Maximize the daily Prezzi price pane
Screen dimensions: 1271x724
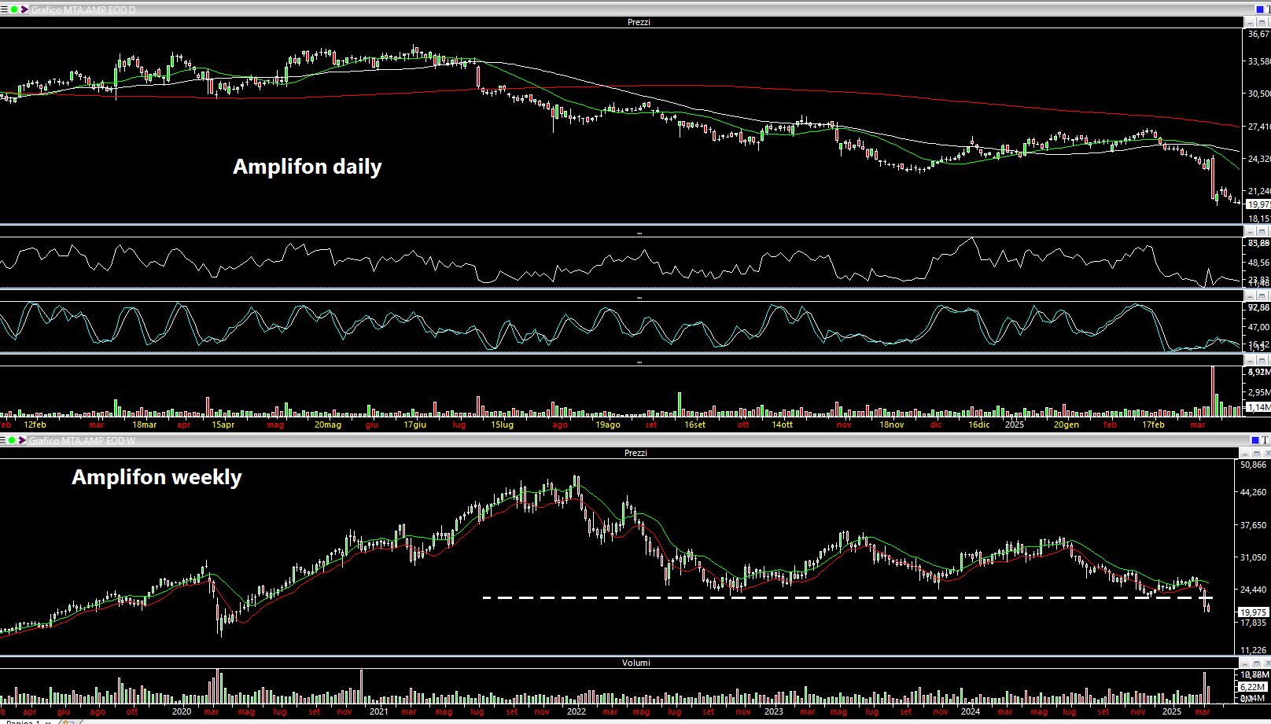(x=1262, y=22)
